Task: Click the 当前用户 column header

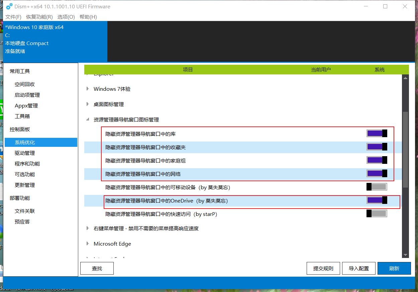Action: (321, 70)
